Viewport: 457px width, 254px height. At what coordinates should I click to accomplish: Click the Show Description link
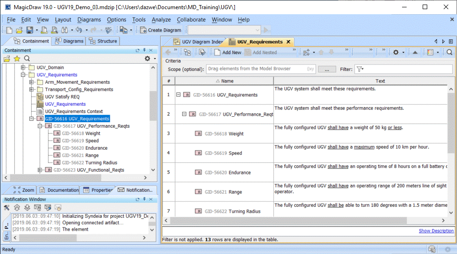(436, 231)
